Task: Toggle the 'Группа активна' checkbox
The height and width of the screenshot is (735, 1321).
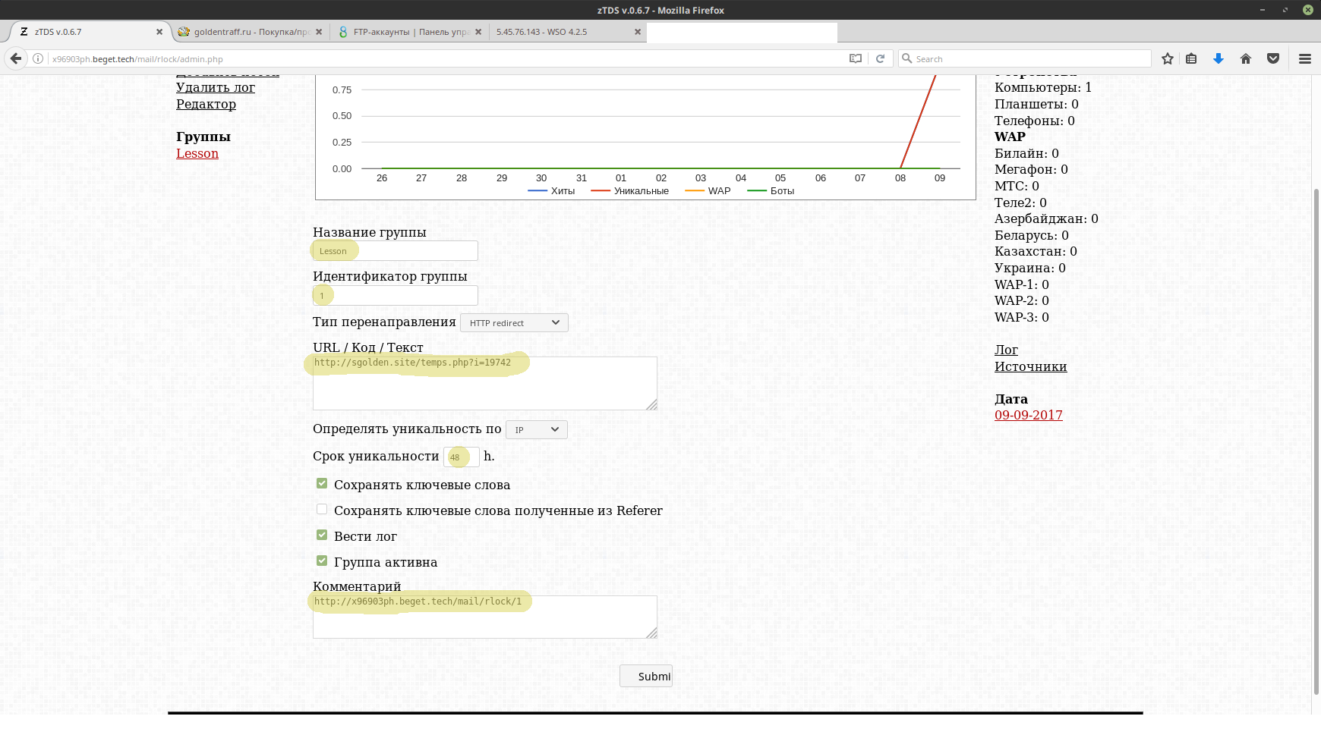Action: tap(322, 561)
